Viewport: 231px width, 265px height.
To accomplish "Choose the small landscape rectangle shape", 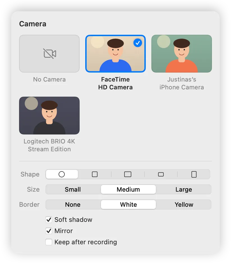I will pyautogui.click(x=161, y=174).
